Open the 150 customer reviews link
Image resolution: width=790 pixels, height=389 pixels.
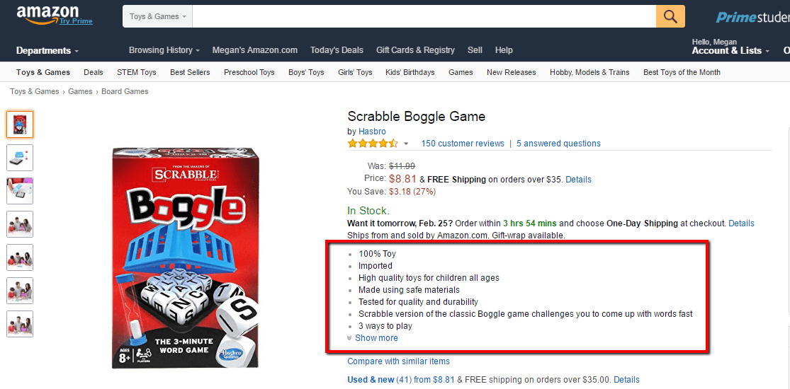(463, 144)
